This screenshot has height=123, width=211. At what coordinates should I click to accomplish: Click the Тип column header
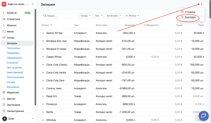click(x=76, y=25)
